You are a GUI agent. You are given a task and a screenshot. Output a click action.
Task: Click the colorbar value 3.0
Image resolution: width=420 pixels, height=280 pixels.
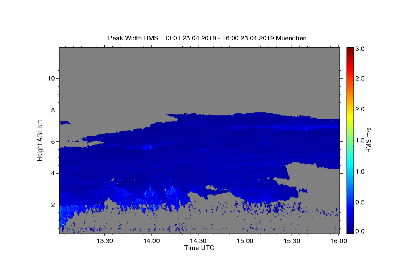tap(360, 49)
